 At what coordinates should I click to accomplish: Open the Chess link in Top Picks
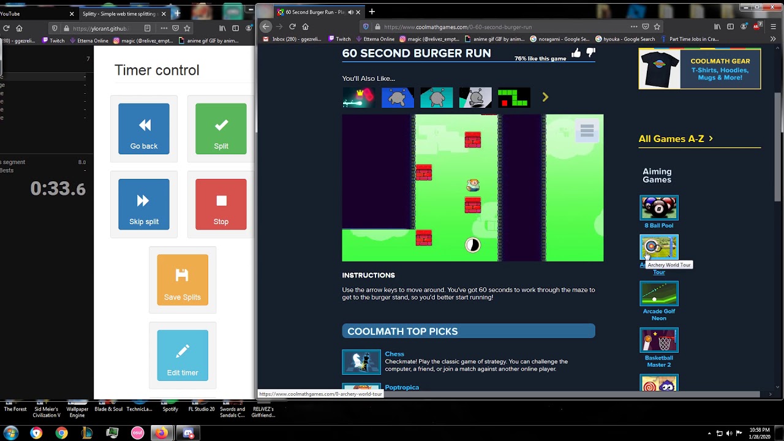[x=394, y=354]
